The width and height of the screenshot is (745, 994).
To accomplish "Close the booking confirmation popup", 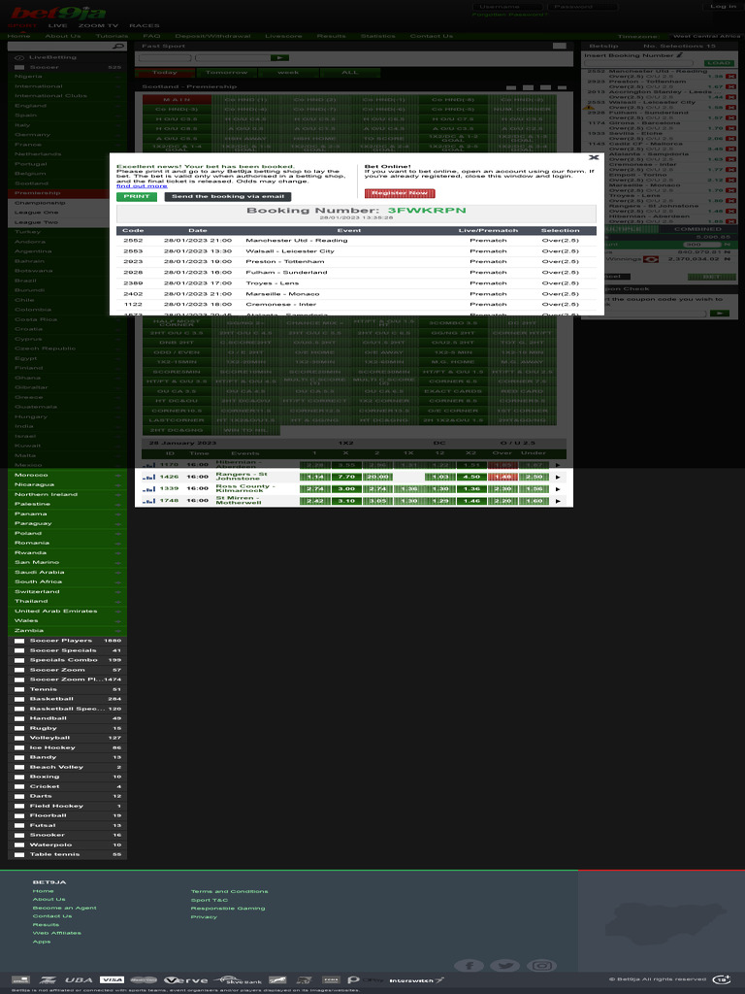I will coord(594,157).
